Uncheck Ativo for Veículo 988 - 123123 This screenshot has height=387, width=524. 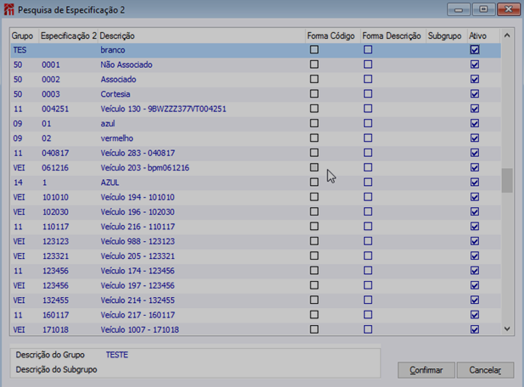[475, 241]
